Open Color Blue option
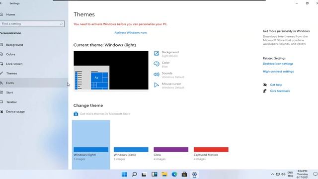The height and width of the screenshot is (179, 318). point(165,65)
